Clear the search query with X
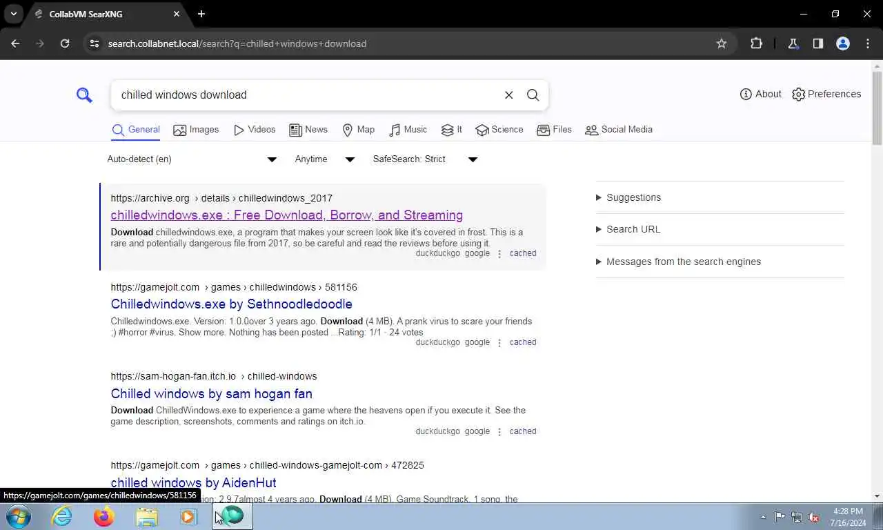Screen dimensions: 883x530 coord(509,95)
